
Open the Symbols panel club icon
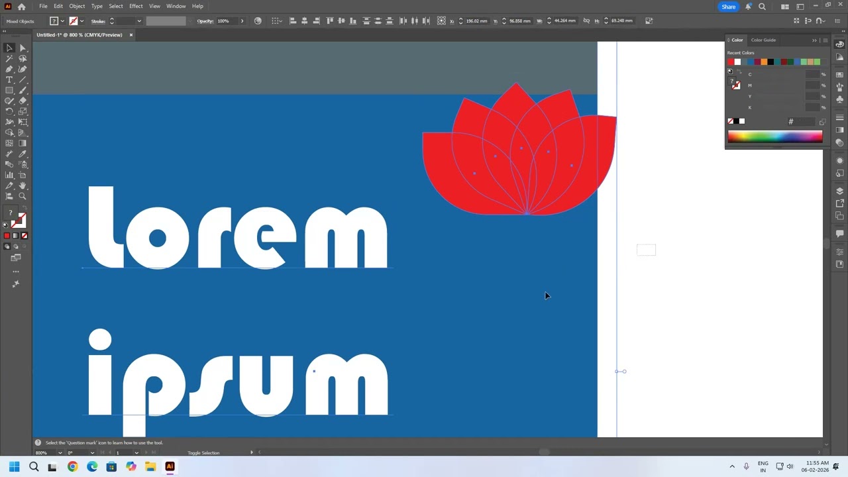[840, 99]
